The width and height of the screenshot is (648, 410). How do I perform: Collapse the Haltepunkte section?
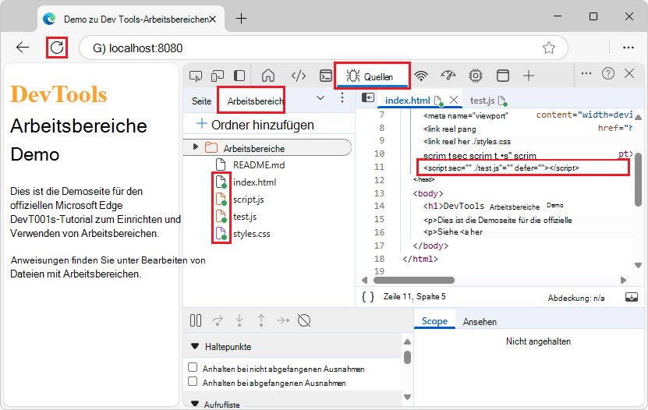[195, 346]
